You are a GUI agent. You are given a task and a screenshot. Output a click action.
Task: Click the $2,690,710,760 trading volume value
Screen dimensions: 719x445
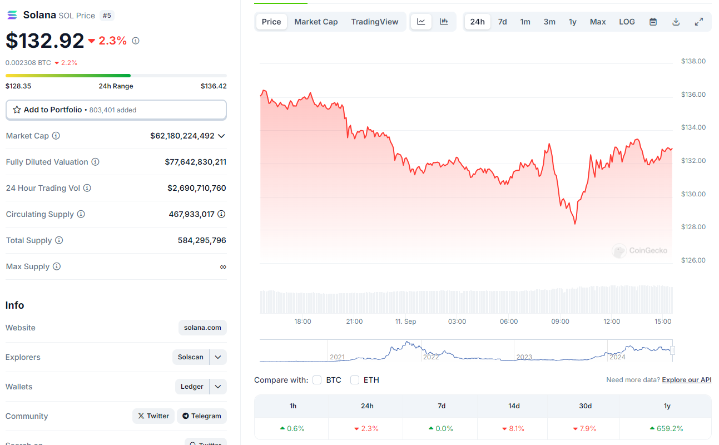click(x=197, y=188)
